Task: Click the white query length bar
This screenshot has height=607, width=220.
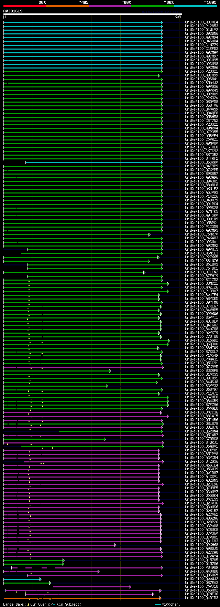Action: (x=93, y=14)
